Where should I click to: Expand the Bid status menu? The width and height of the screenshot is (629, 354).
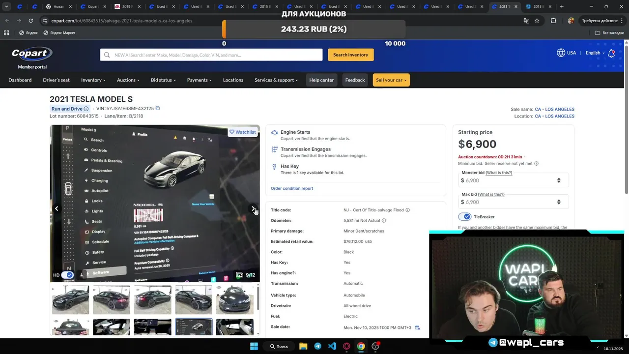(163, 80)
